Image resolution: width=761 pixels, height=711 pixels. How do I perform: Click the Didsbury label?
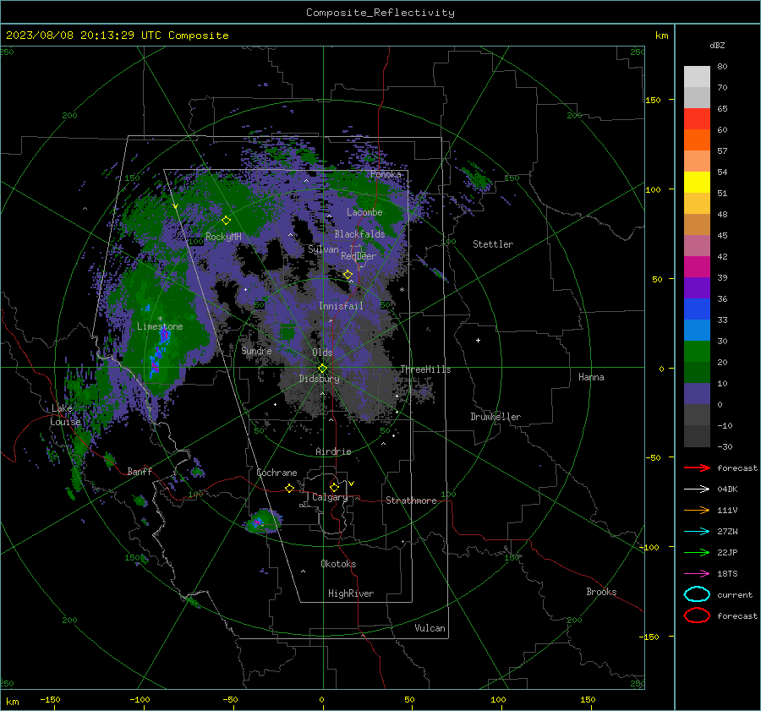point(320,379)
